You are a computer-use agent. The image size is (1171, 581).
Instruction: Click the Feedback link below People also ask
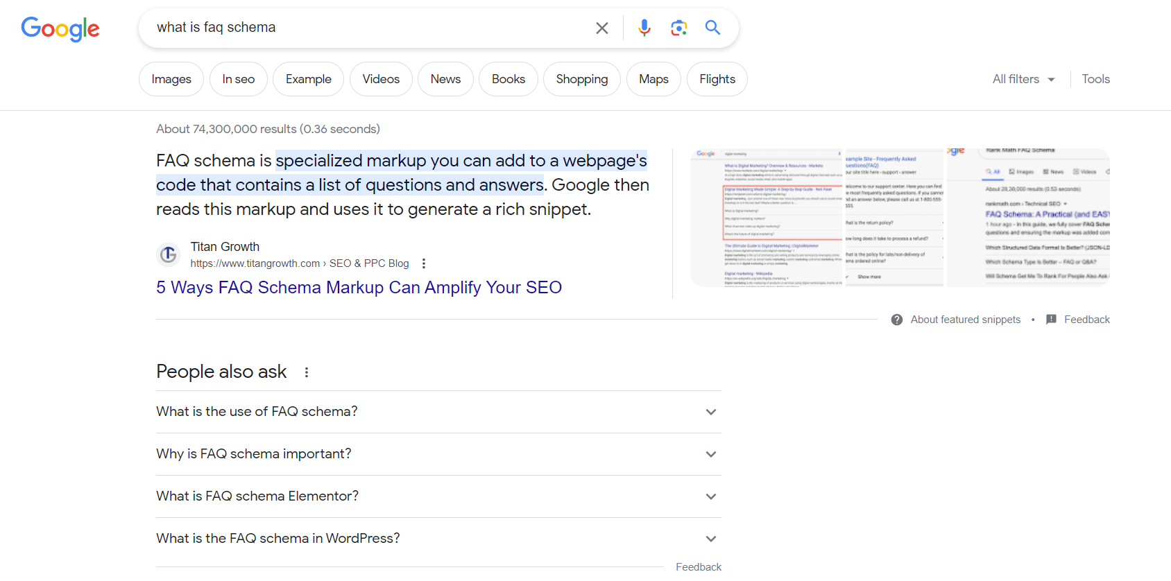(699, 567)
